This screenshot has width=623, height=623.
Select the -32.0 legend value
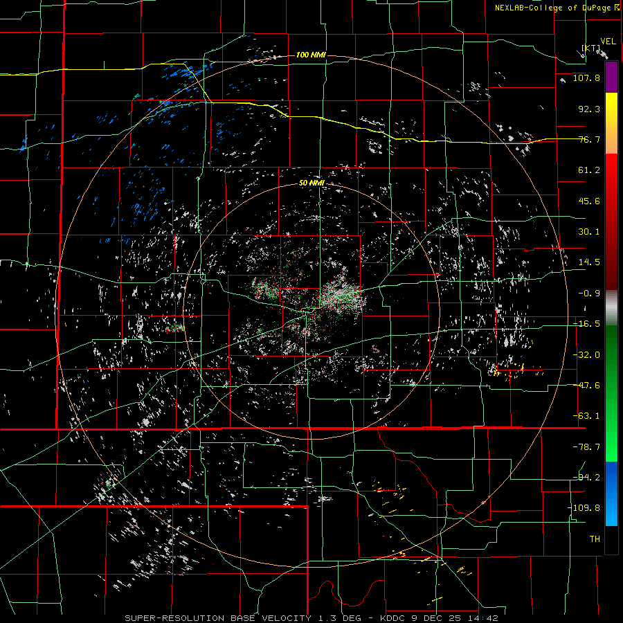click(586, 355)
